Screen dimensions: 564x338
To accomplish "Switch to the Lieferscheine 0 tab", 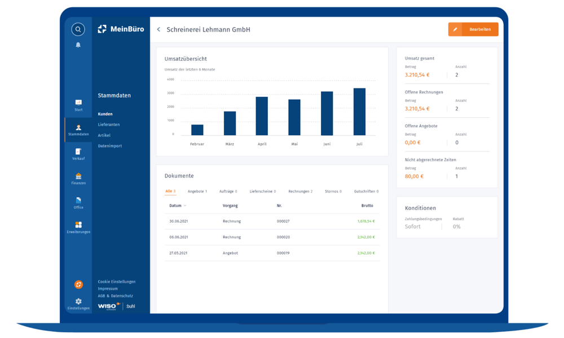I will 263,192.
